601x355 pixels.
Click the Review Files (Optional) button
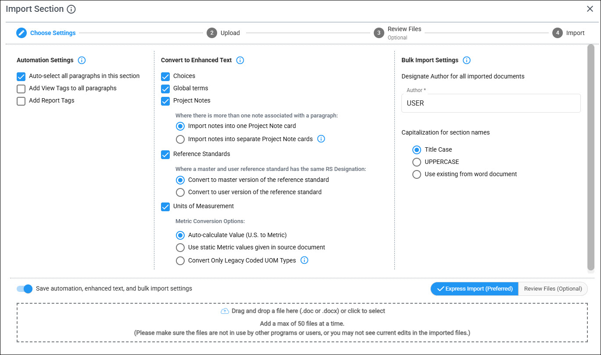coord(553,289)
